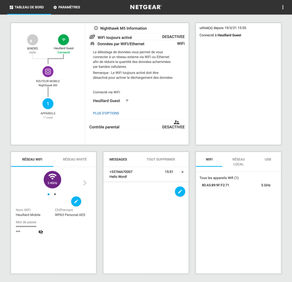Switch to the Réseau local tab
292x282 pixels.
click(239, 162)
